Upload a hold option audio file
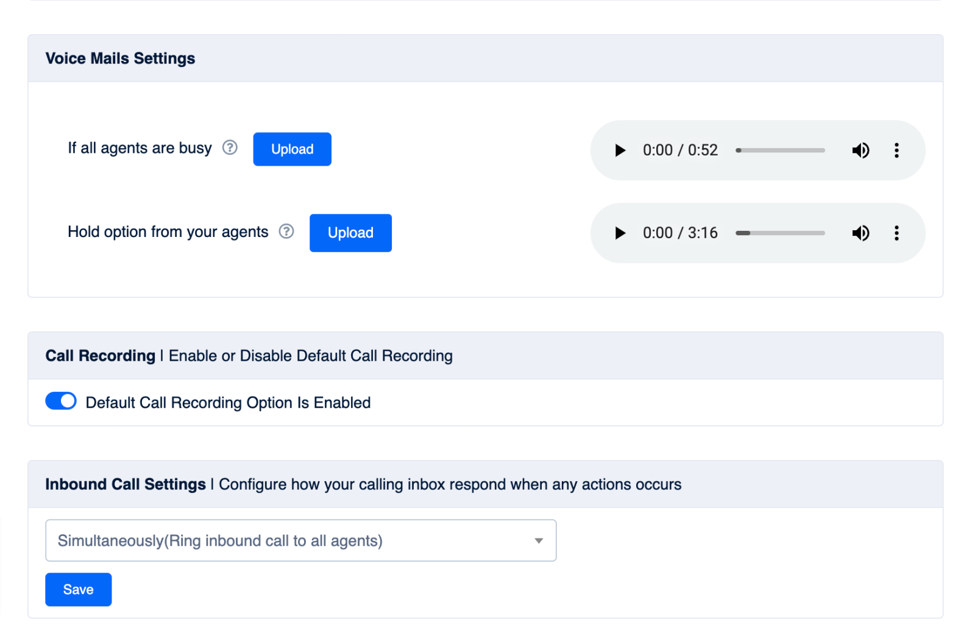This screenshot has width=975, height=636. (350, 233)
